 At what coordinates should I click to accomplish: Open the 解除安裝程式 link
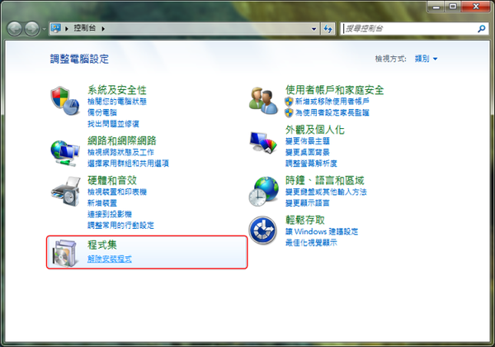pos(110,259)
